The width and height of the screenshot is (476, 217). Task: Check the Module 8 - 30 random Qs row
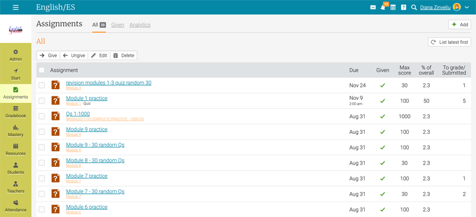tap(42, 163)
